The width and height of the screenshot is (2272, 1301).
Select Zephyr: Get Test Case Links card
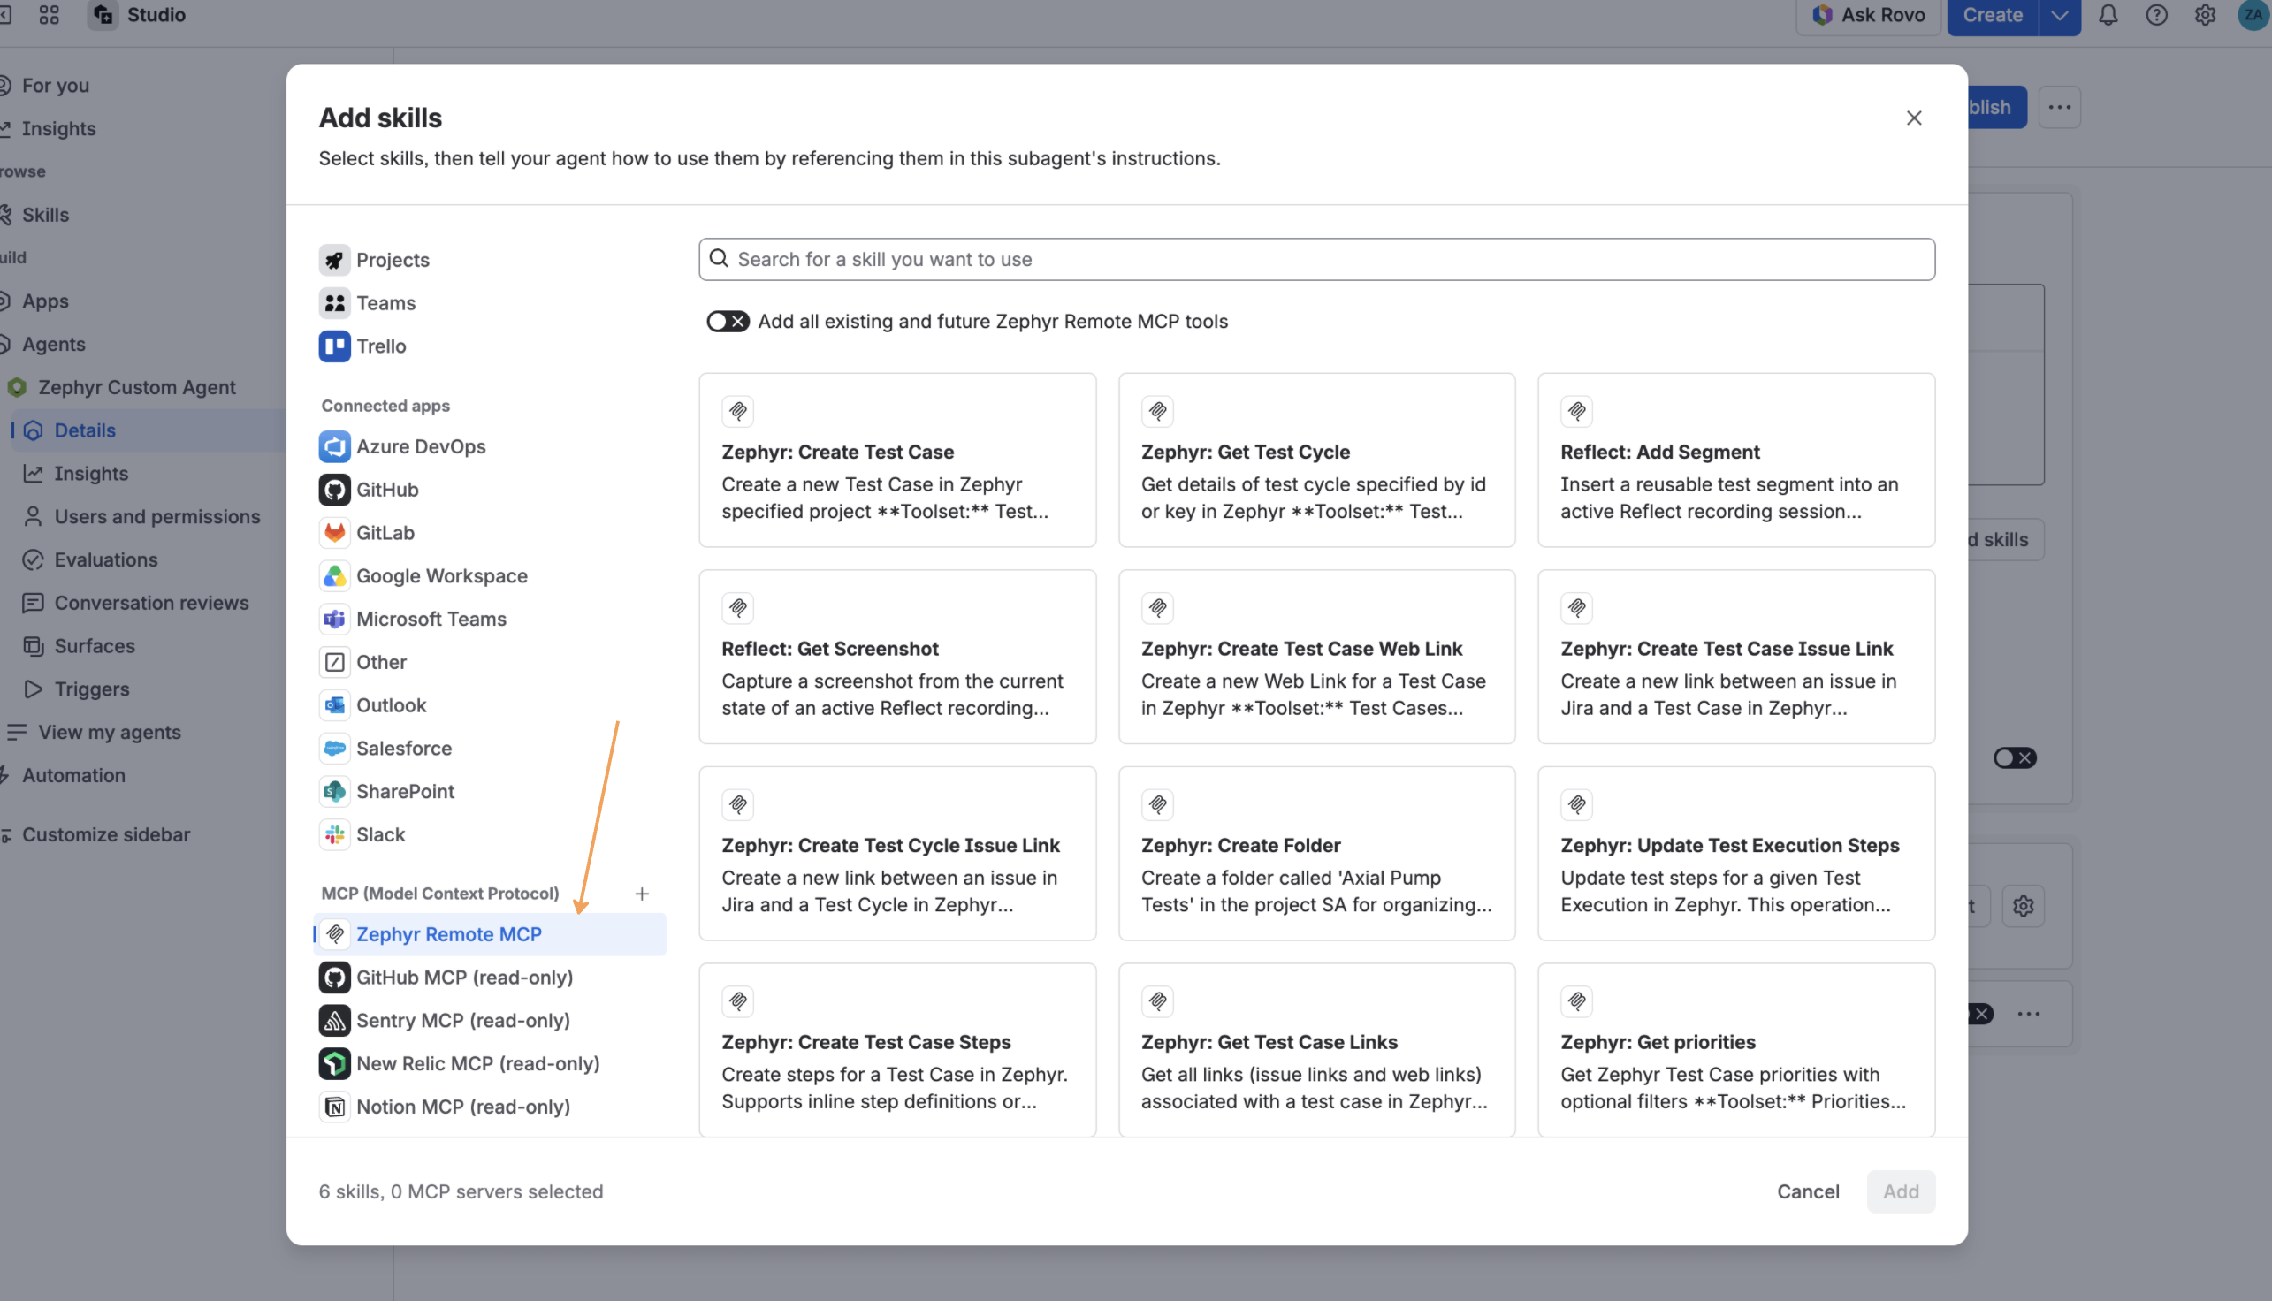click(1315, 1049)
